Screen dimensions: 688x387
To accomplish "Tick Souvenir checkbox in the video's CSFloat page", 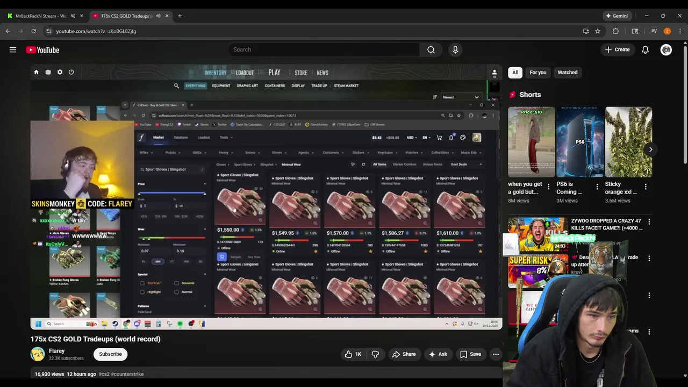I will [176, 283].
